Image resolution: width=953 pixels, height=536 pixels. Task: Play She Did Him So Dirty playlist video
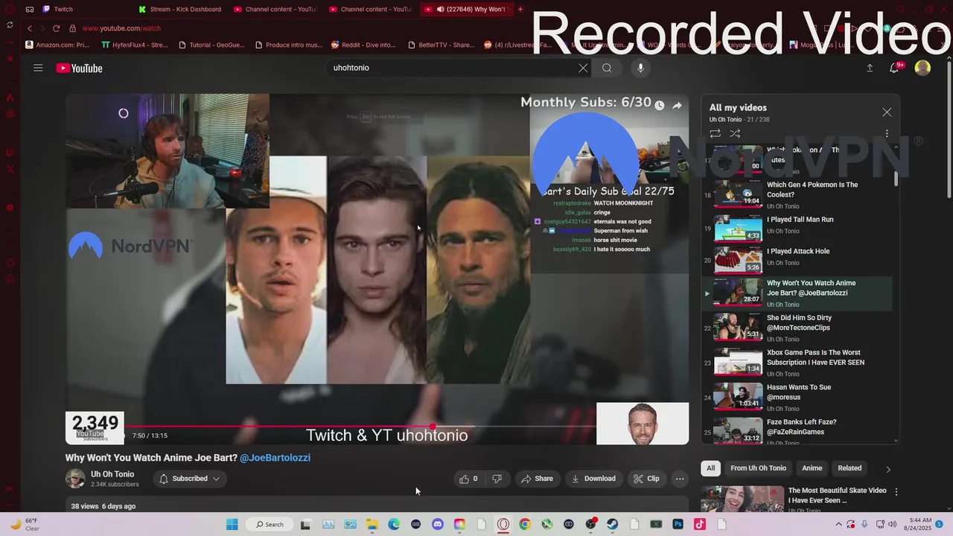tap(797, 327)
